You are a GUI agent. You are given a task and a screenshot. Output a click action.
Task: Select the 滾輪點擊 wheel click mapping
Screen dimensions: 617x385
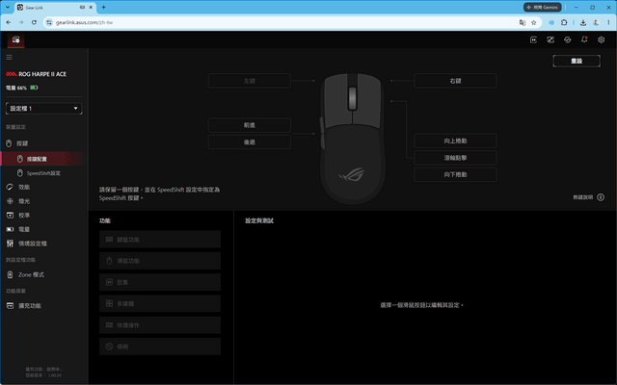tap(455, 158)
